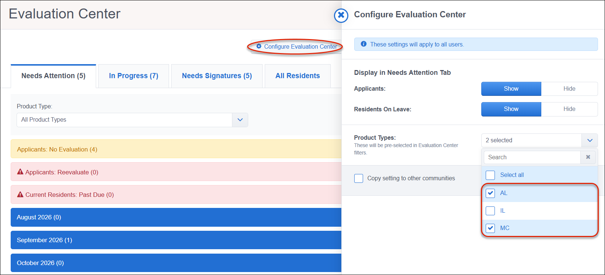The image size is (605, 275).
Task: Uncheck the AL product type
Action: (490, 193)
